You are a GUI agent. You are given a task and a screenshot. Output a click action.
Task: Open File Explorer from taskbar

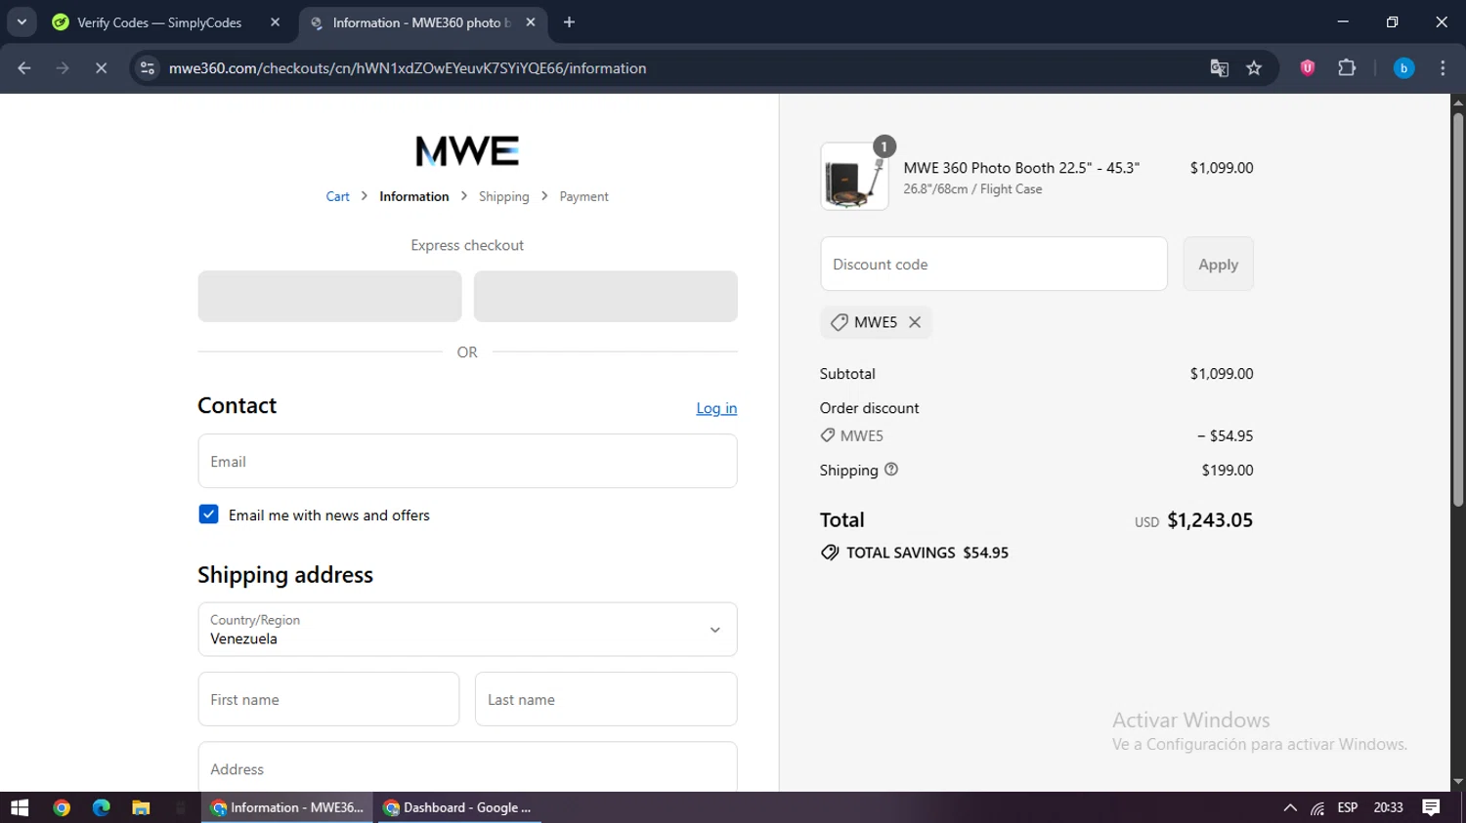click(141, 807)
